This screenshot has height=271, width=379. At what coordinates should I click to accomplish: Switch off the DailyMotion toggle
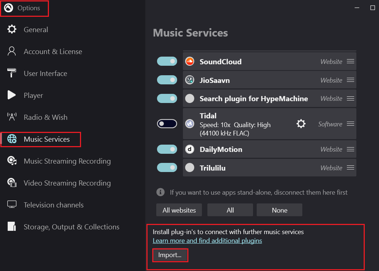click(x=167, y=149)
